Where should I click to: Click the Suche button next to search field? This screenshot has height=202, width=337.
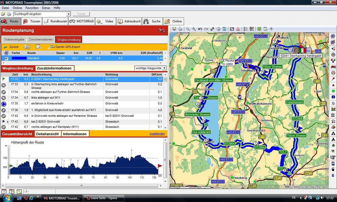click(81, 14)
